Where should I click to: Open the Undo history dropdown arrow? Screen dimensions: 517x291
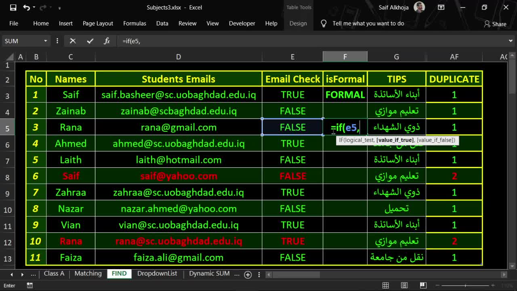(x=34, y=8)
